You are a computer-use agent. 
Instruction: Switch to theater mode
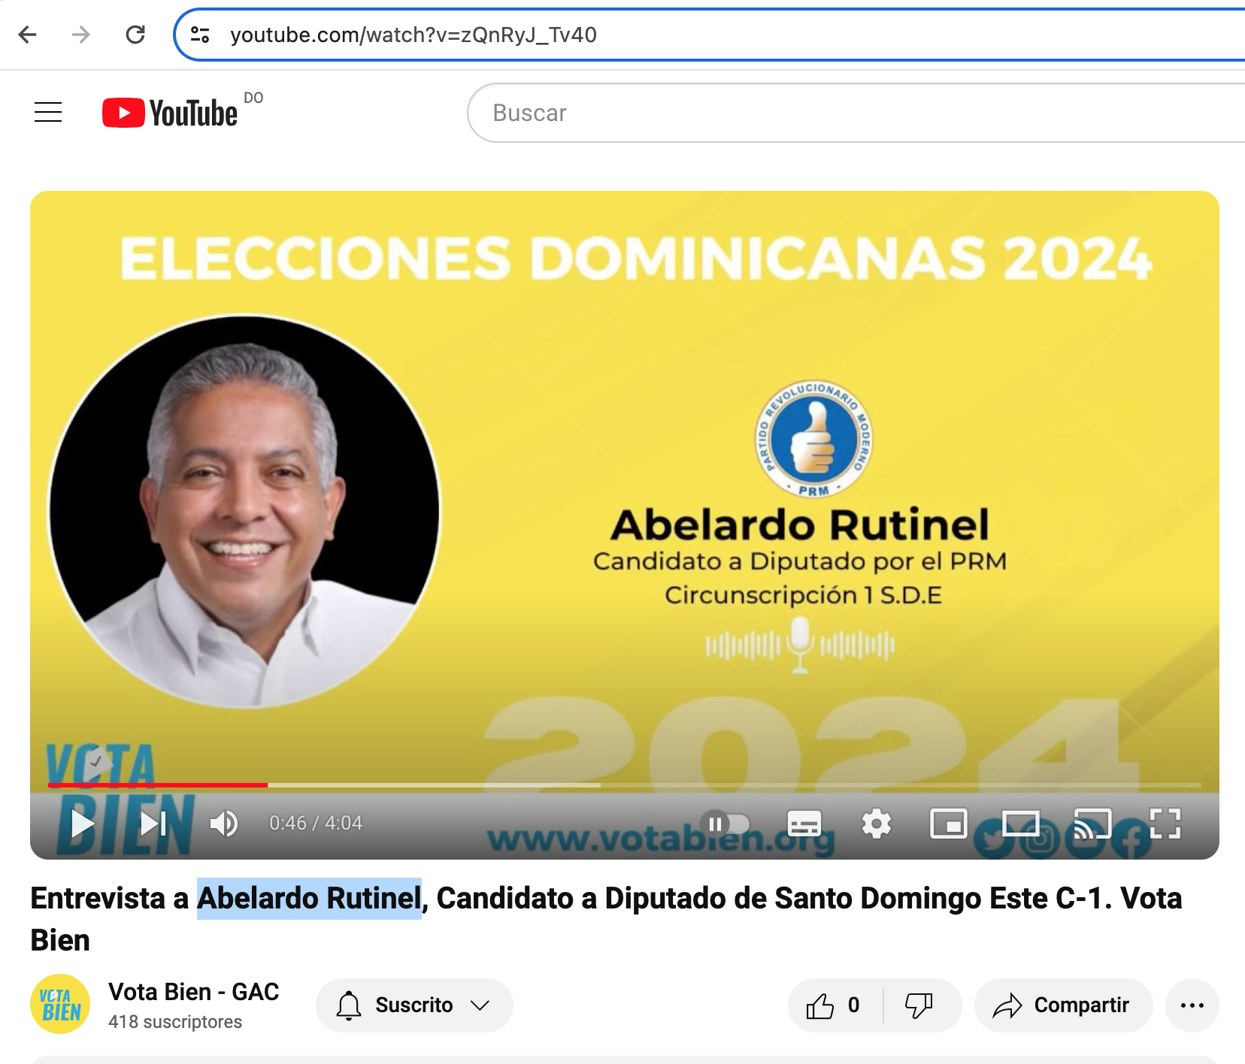click(1021, 824)
